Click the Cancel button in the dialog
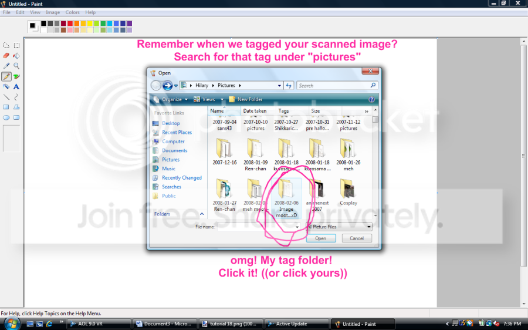Screen dimensions: 528x330 pyautogui.click(x=357, y=238)
